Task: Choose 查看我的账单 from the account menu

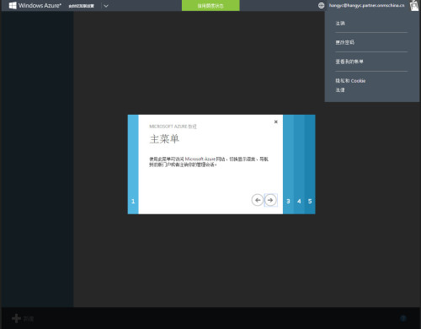Action: tap(349, 62)
